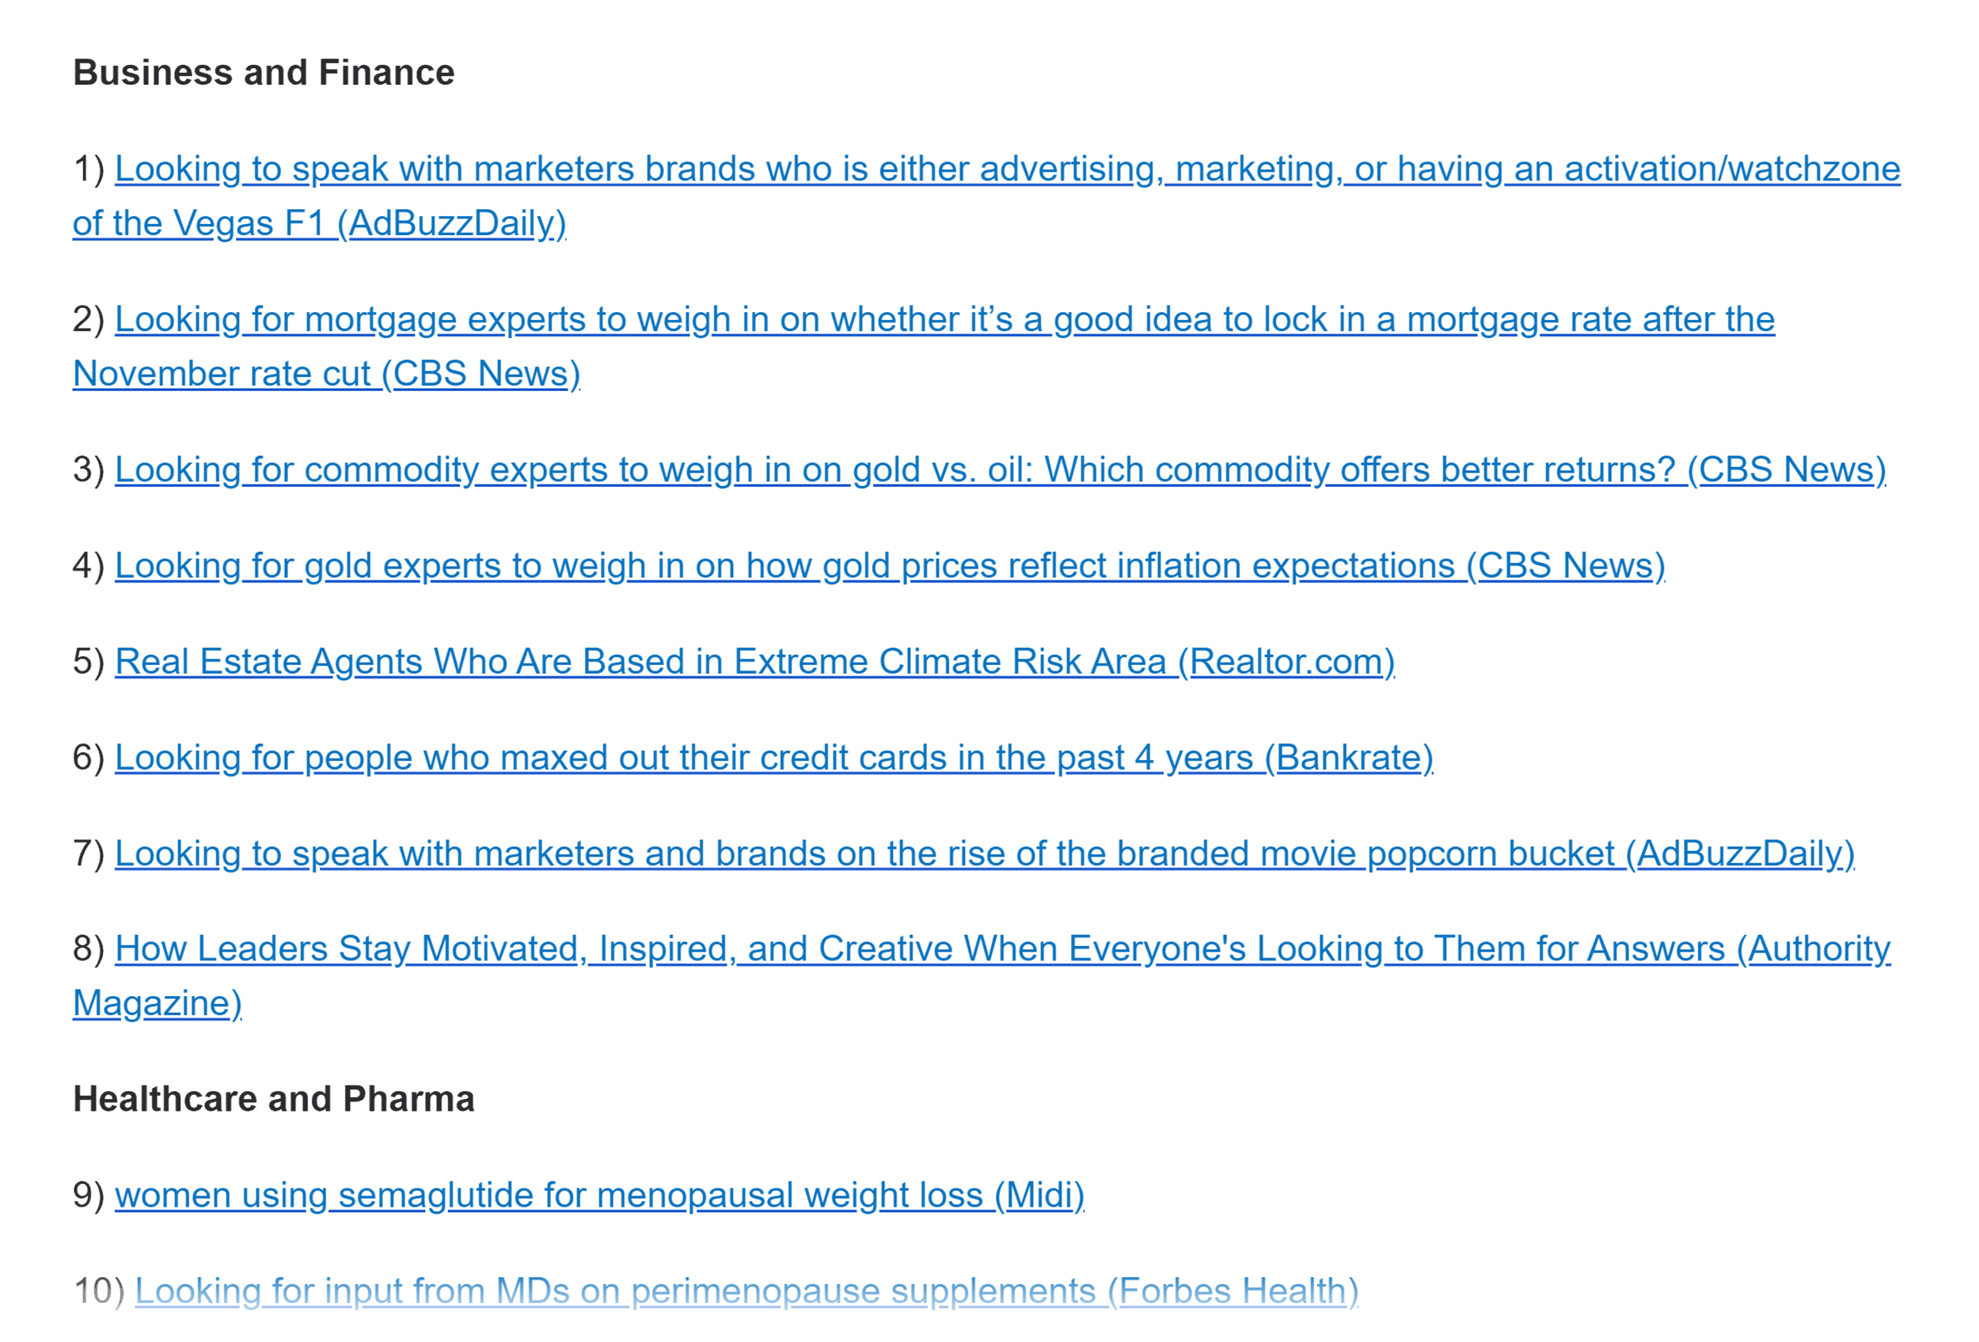The height and width of the screenshot is (1342, 1979).
Task: Click the Healthcare and Pharma heading
Action: coord(273,1099)
